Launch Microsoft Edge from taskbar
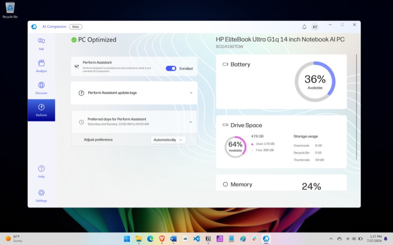The width and height of the screenshot is (393, 245). (x=150, y=239)
